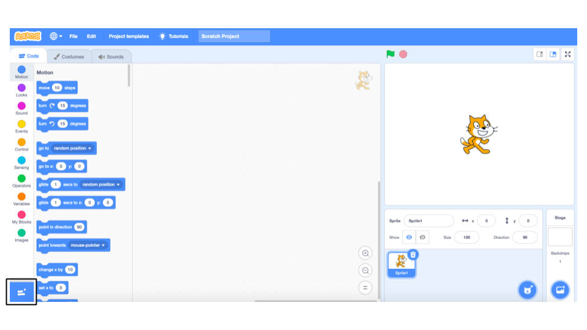The image size is (587, 330).
Task: Delete Sprite1 with the trash icon
Action: click(x=413, y=255)
